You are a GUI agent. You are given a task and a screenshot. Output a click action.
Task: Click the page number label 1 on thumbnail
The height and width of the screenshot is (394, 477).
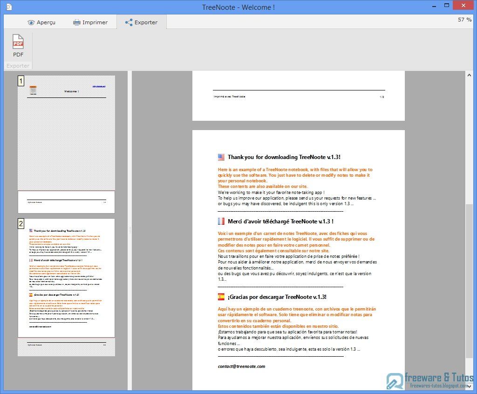20,81
